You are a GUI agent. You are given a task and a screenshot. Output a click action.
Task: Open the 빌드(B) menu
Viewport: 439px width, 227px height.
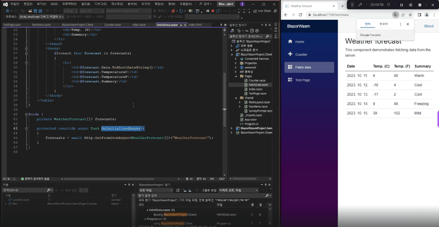86,4
